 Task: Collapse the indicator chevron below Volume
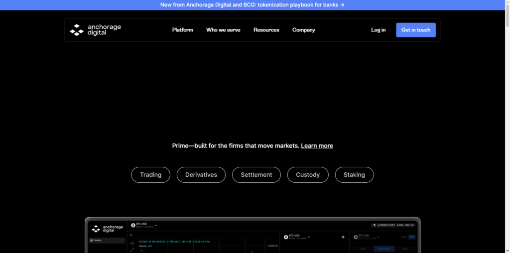pos(141,250)
